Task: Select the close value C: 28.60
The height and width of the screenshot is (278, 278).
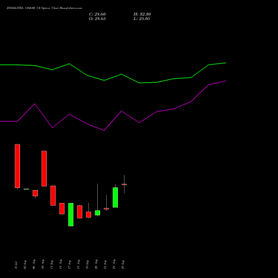Action: (x=97, y=14)
